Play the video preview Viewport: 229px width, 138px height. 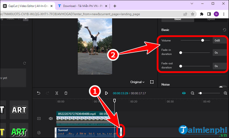click(x=106, y=93)
